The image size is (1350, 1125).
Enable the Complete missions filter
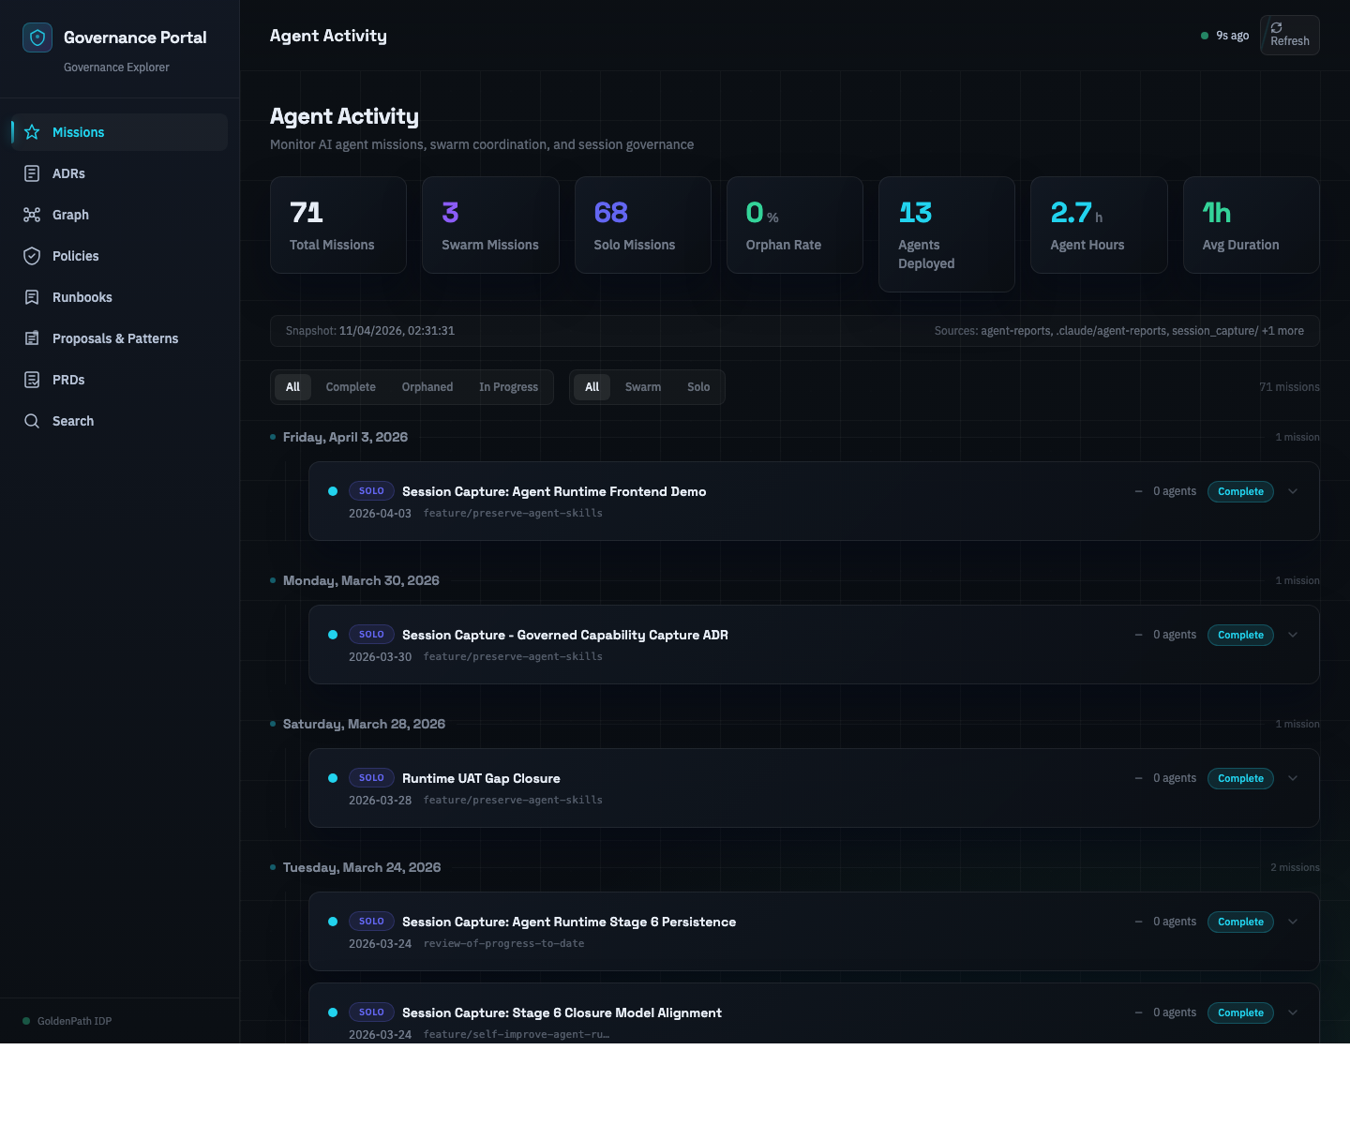tap(351, 386)
